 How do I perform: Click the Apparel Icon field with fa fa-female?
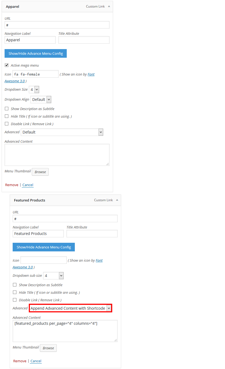click(36, 74)
